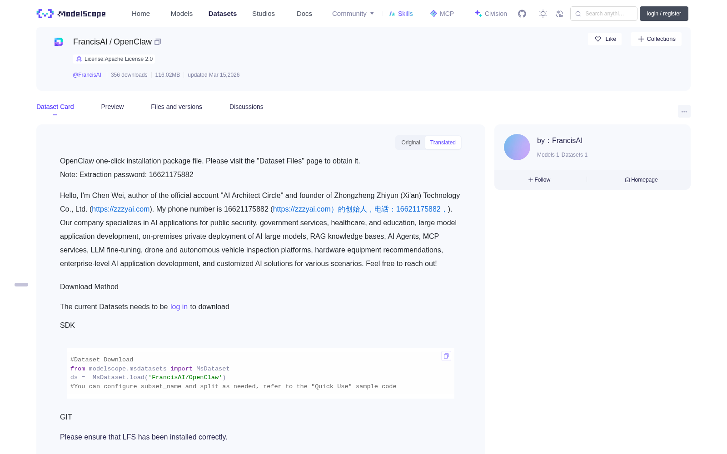Open the three-dots more options menu
The height and width of the screenshot is (454, 727).
[684, 111]
